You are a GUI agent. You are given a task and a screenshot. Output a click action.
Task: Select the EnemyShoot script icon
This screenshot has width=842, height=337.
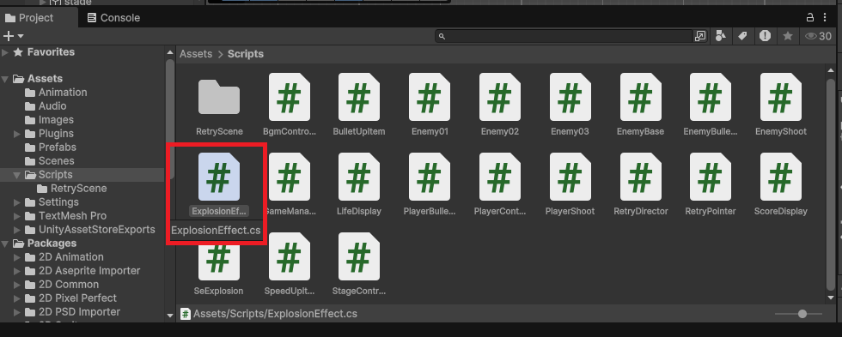click(780, 97)
